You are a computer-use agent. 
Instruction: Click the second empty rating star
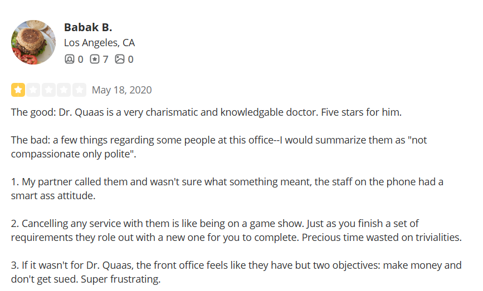[33, 90]
